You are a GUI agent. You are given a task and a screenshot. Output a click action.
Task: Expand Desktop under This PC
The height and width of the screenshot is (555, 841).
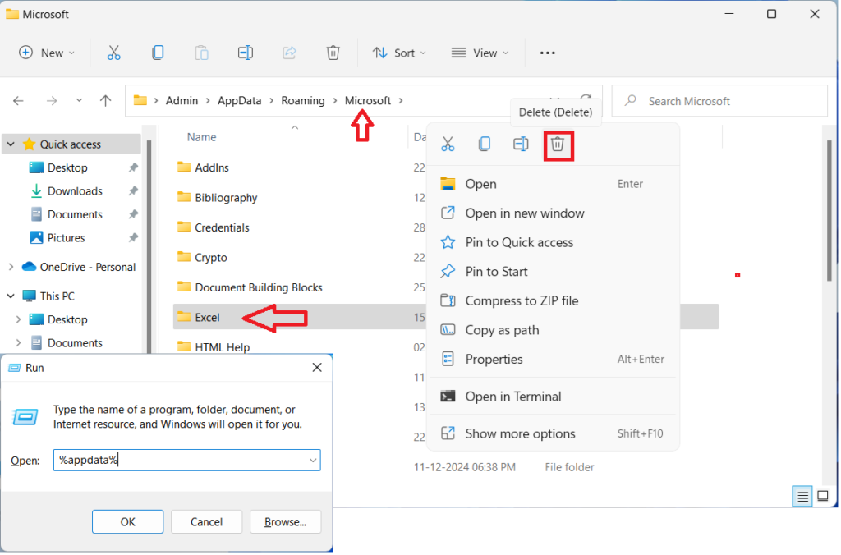point(18,319)
